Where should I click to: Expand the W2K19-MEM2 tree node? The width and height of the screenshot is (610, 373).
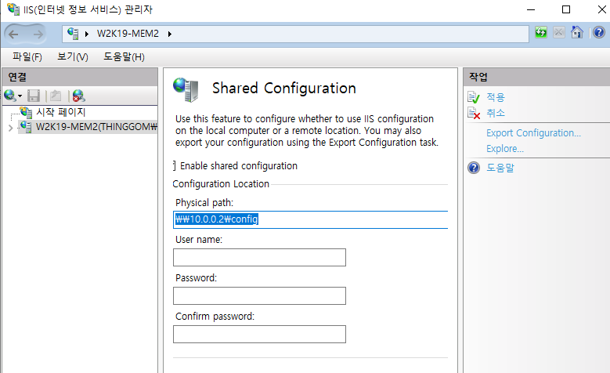pyautogui.click(x=11, y=127)
